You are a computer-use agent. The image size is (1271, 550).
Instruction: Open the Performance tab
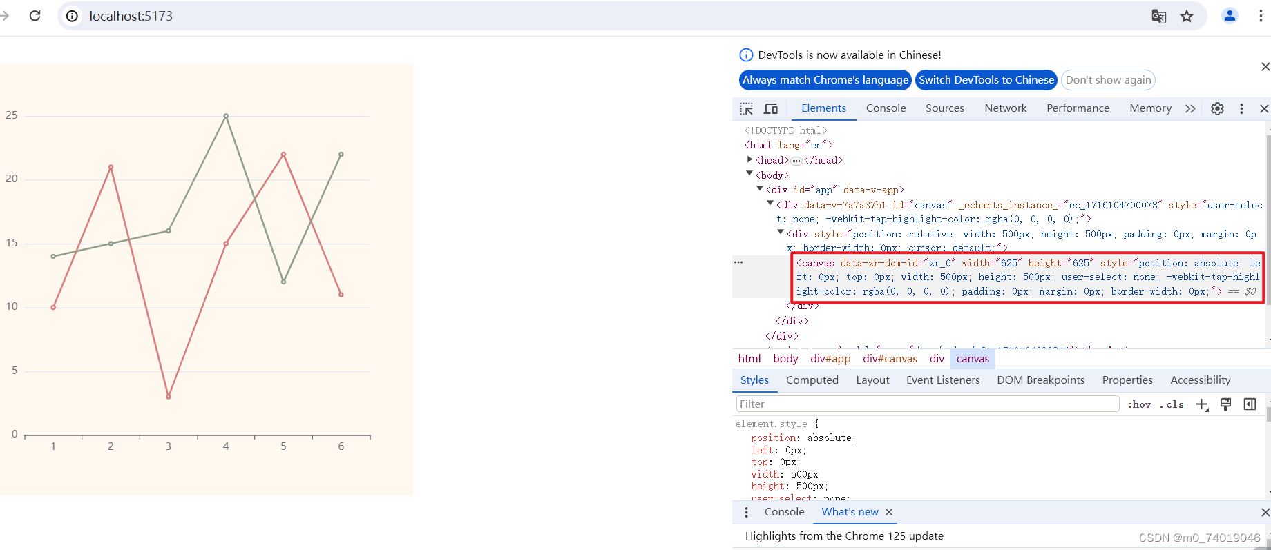pos(1078,108)
